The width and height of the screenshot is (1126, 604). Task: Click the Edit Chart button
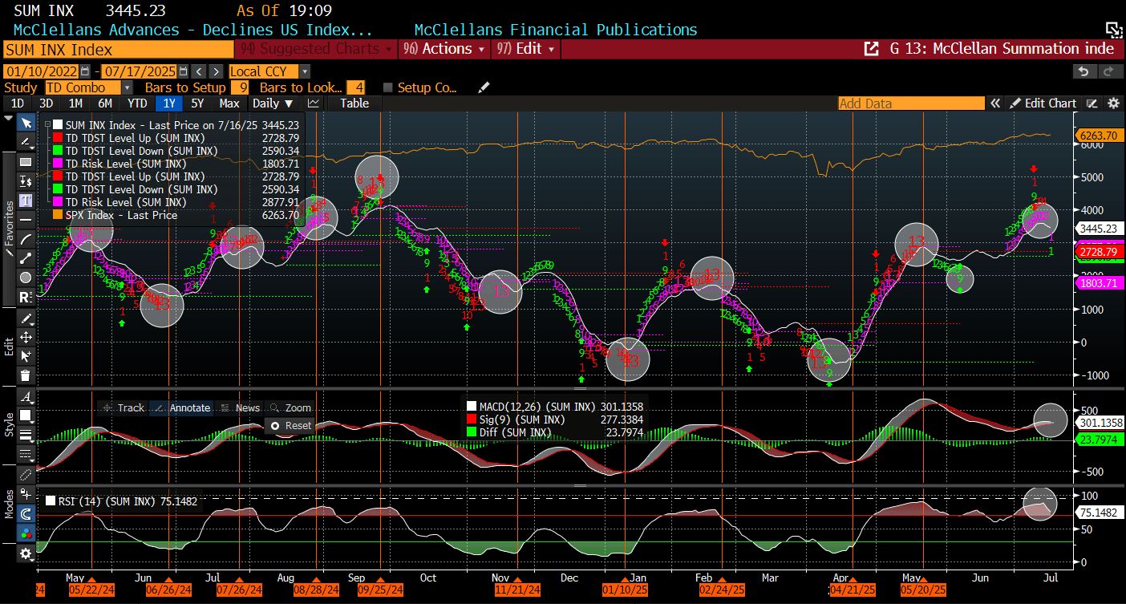click(x=1043, y=103)
